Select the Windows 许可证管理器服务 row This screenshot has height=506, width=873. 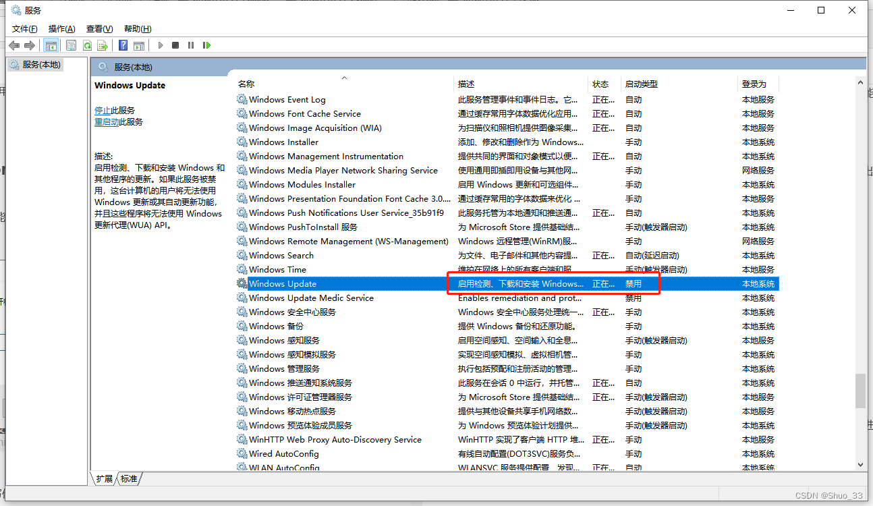[x=507, y=397]
